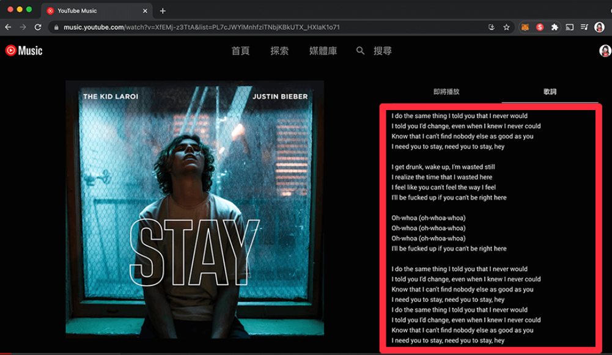612x355 pixels.
Task: Open the Extensions puzzle menu
Action: point(555,27)
